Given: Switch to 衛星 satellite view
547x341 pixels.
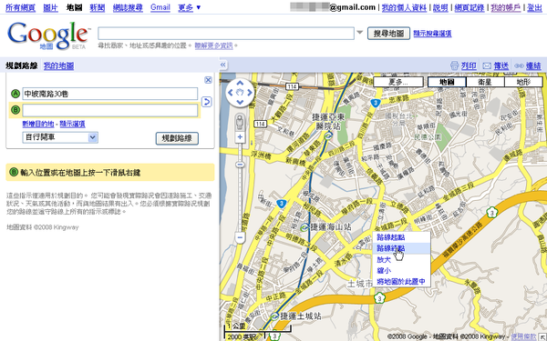Looking at the screenshot, I should 485,82.
